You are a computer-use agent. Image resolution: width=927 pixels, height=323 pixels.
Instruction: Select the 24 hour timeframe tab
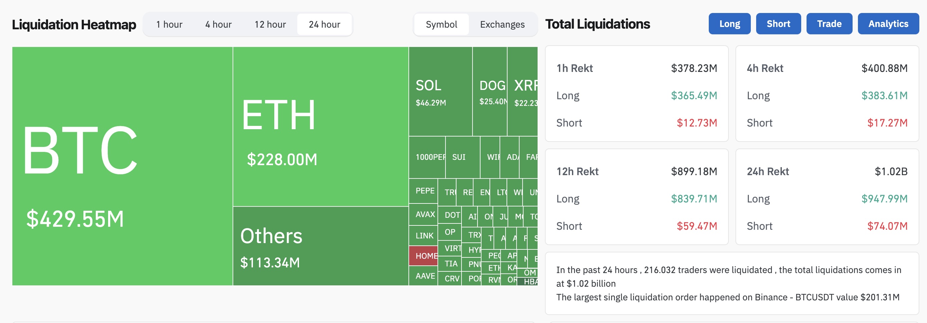324,24
